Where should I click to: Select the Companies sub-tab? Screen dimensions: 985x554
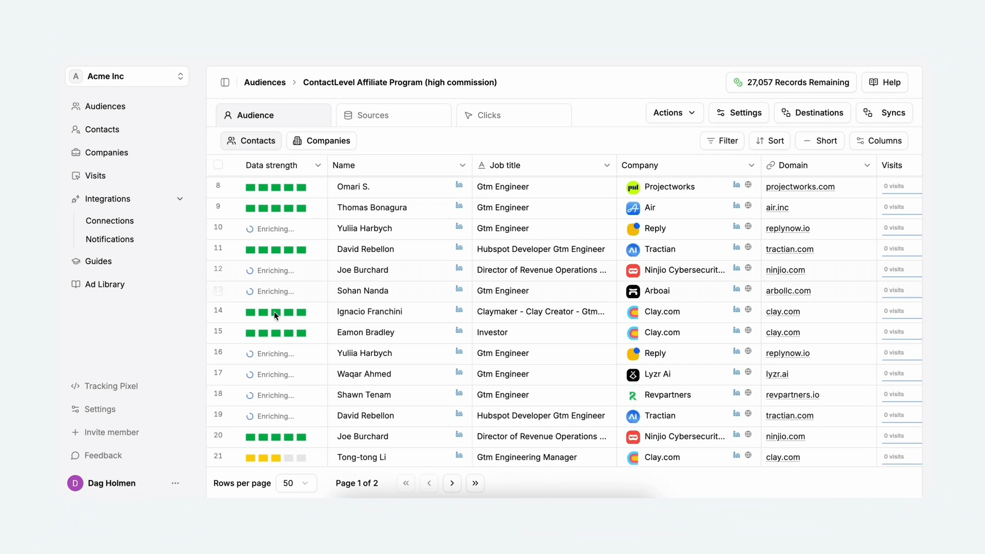point(322,141)
